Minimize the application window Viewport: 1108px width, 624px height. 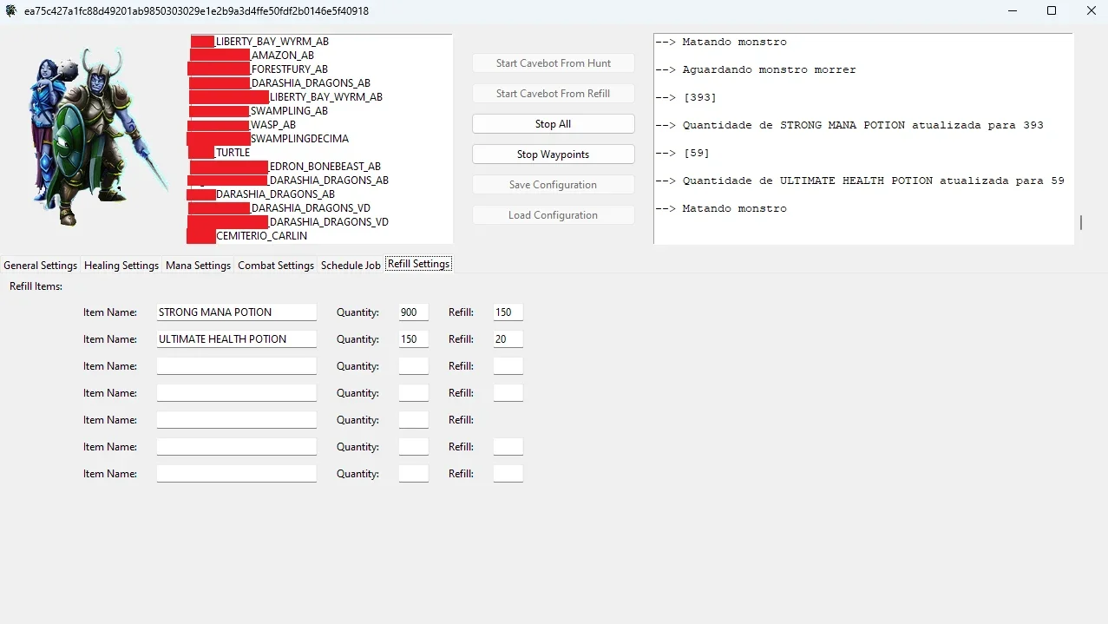tap(1013, 11)
